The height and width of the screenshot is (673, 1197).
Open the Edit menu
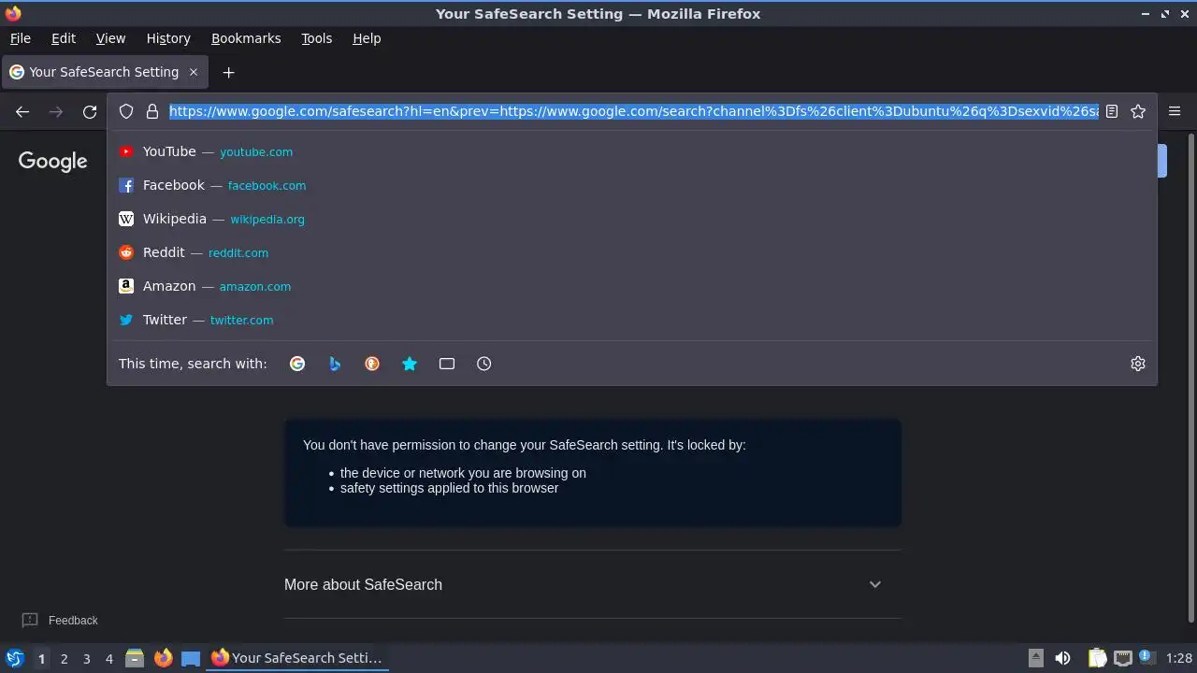point(64,38)
